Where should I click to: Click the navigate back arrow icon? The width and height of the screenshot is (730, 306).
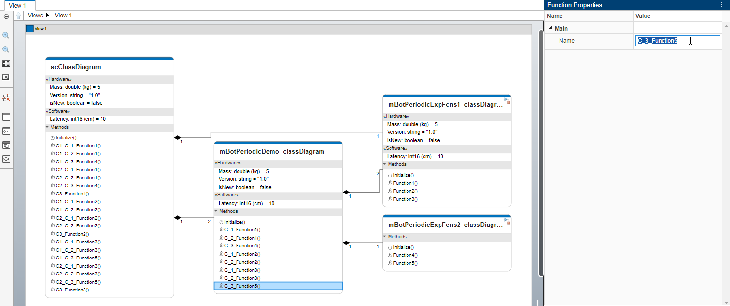click(6, 16)
